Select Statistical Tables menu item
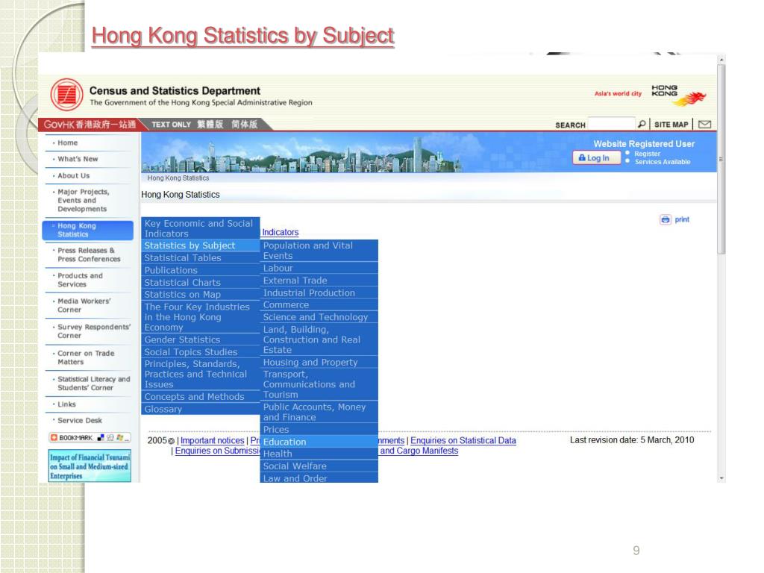The width and height of the screenshot is (764, 573). point(200,257)
